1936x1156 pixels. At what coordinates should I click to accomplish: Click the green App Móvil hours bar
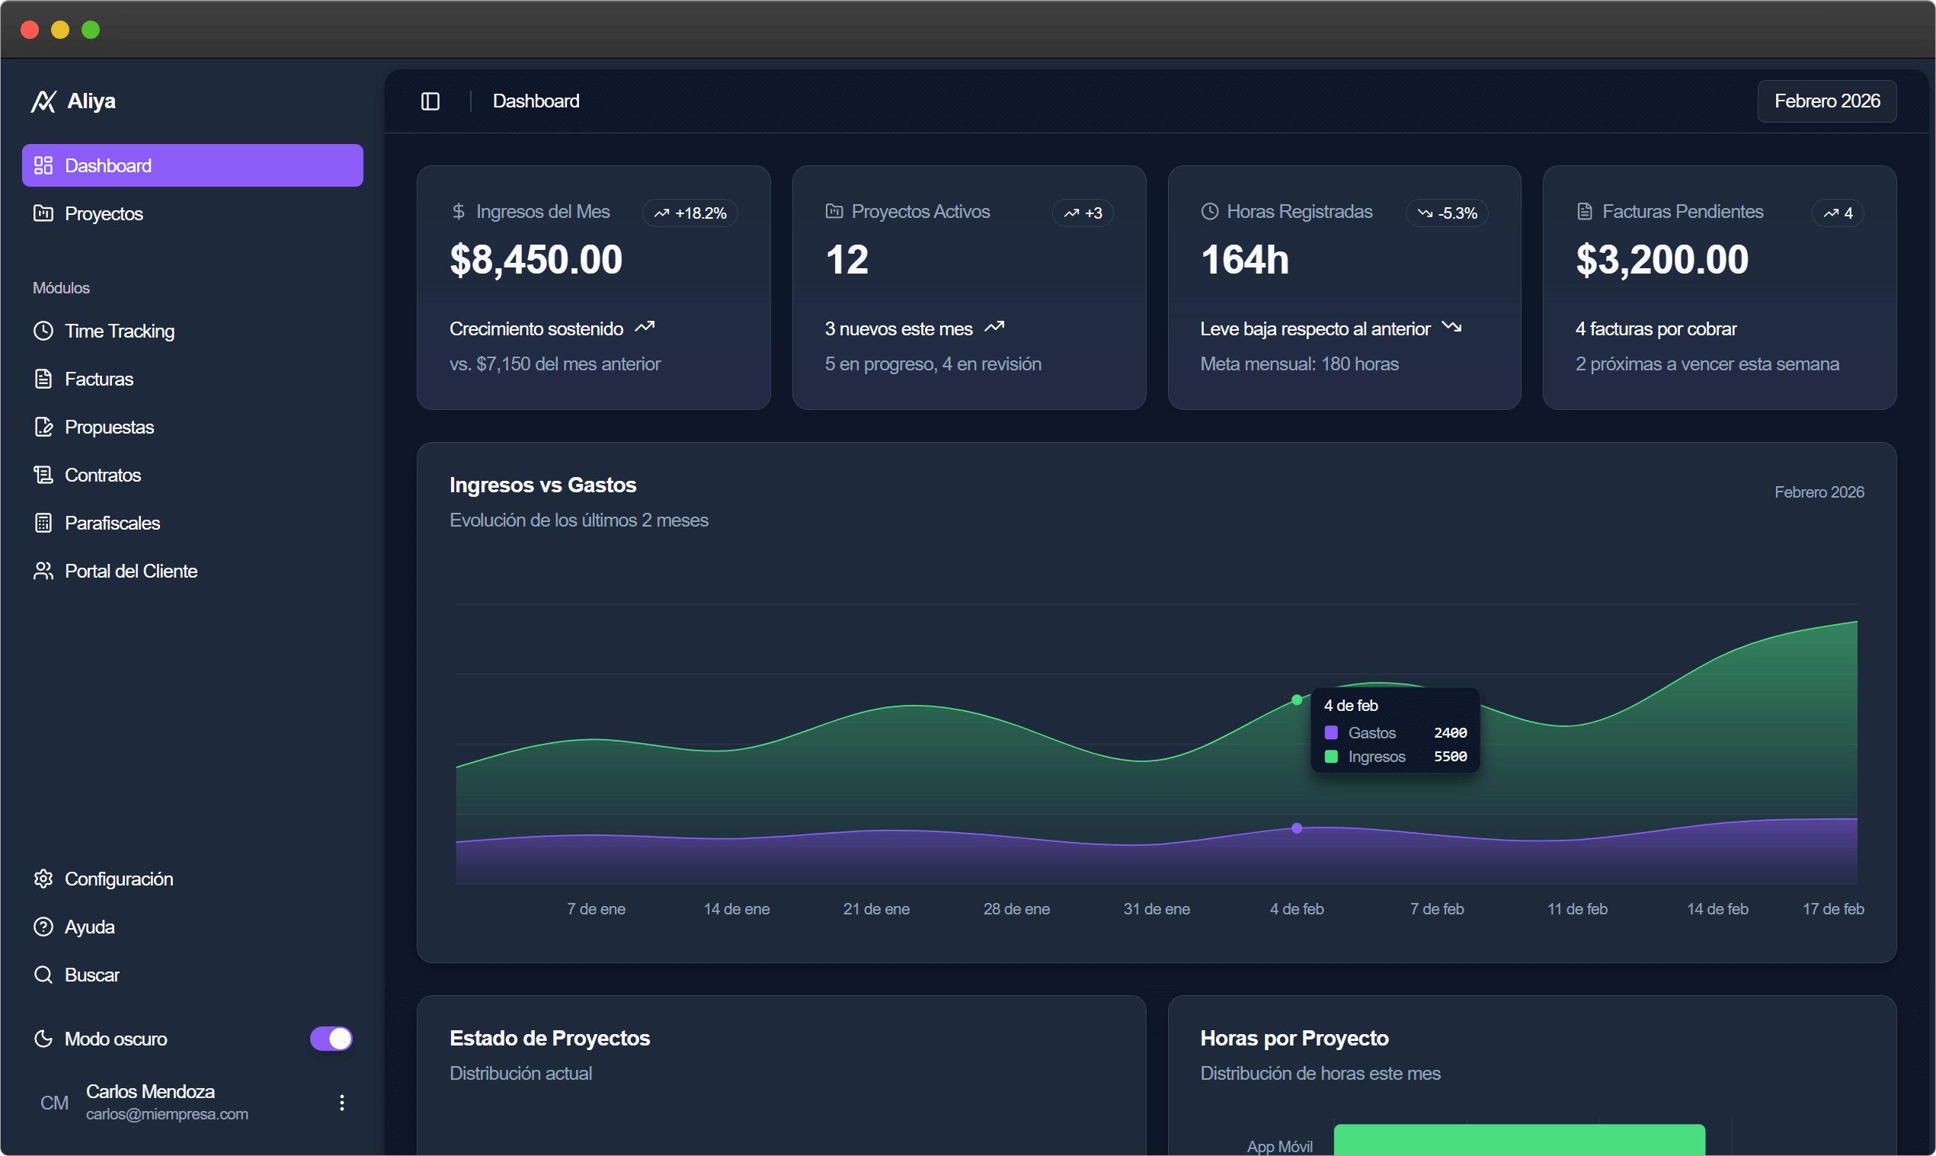tap(1518, 1140)
